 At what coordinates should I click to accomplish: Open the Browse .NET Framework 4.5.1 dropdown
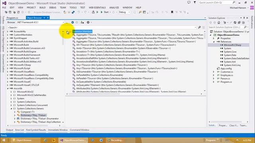point(63,22)
